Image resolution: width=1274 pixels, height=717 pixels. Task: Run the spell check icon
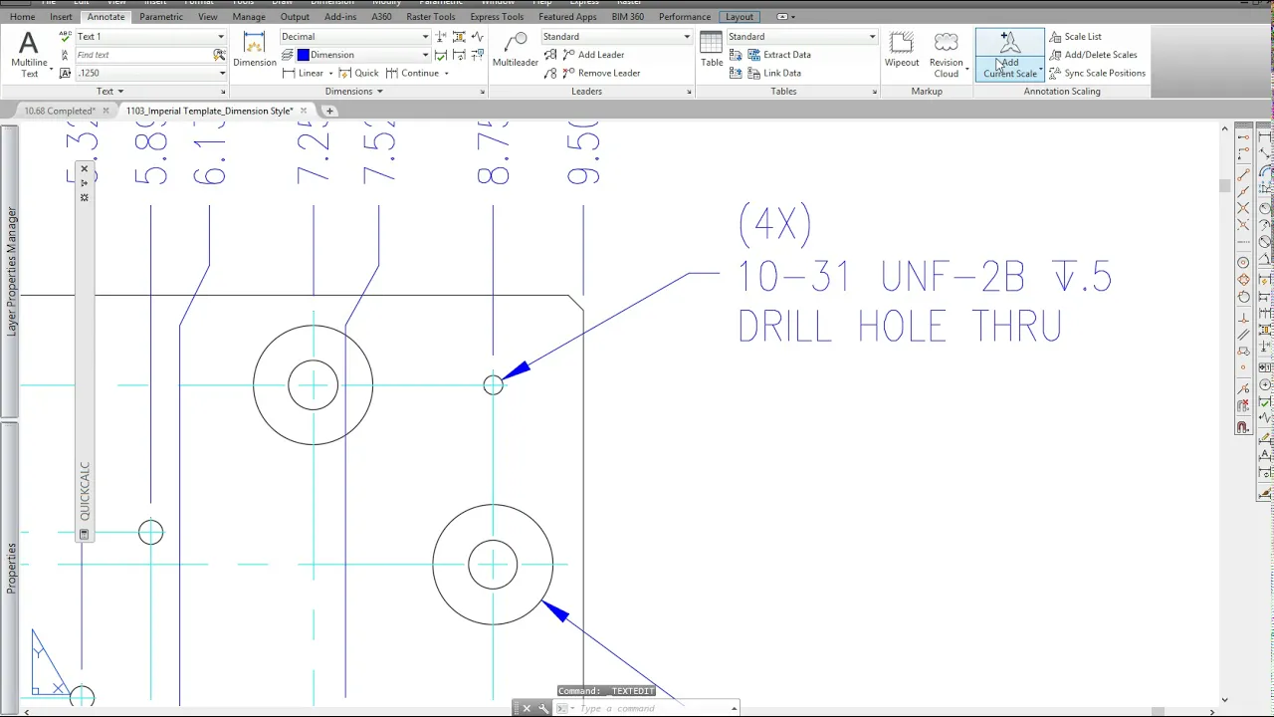click(x=65, y=37)
